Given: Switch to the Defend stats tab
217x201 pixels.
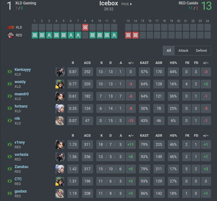Looking at the screenshot, I should (201, 50).
